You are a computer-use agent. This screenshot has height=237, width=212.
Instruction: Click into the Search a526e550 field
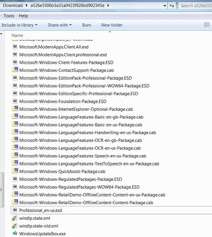click(x=195, y=6)
